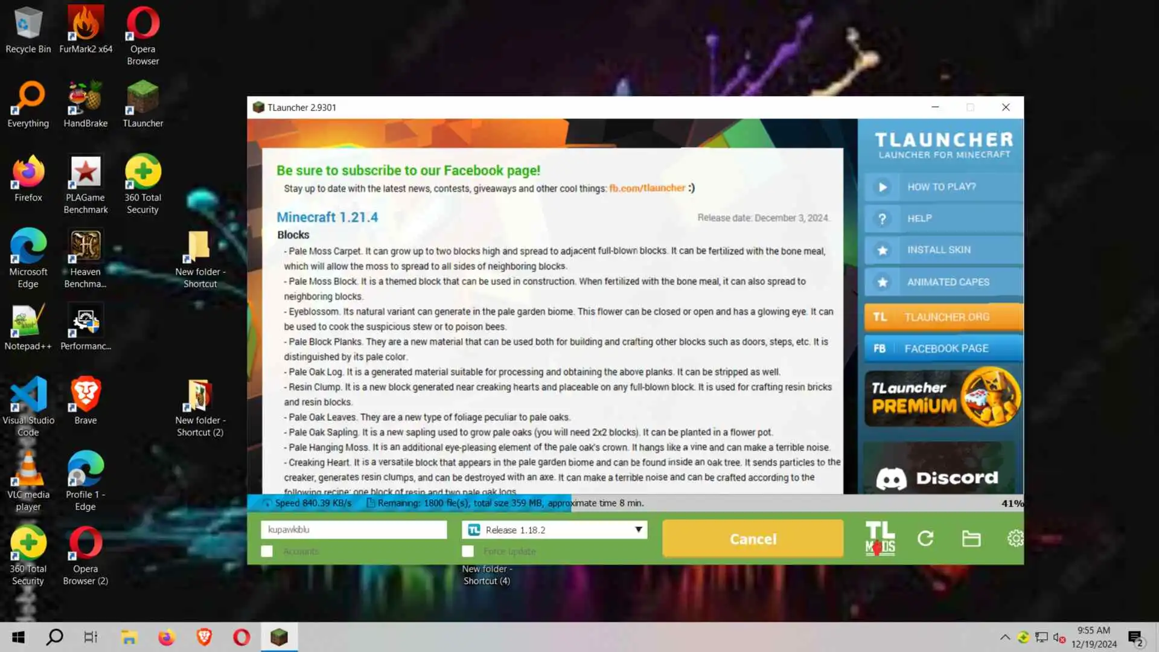Click the refresh versions icon
This screenshot has height=652, width=1159.
point(925,539)
